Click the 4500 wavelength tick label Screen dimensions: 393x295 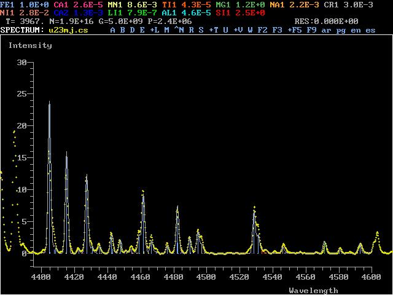tap(206, 277)
